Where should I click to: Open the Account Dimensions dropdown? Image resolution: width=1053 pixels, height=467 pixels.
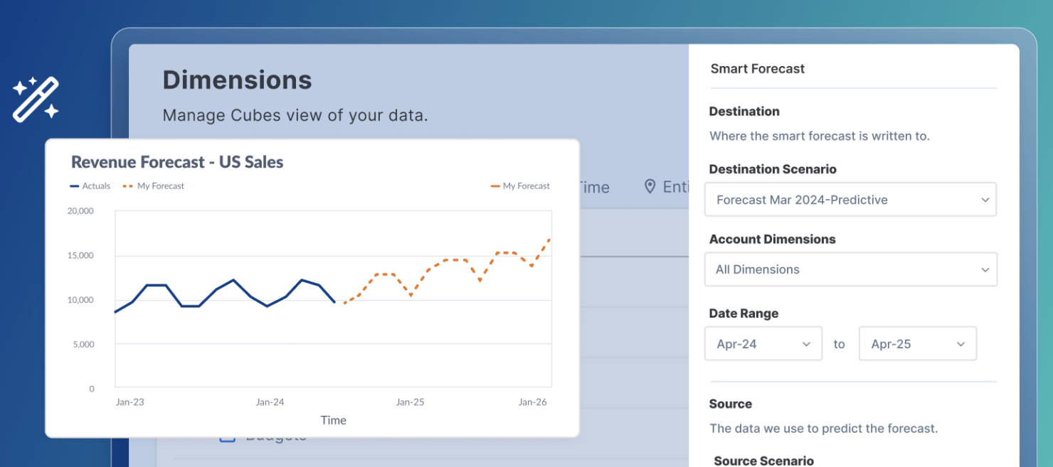tap(850, 269)
